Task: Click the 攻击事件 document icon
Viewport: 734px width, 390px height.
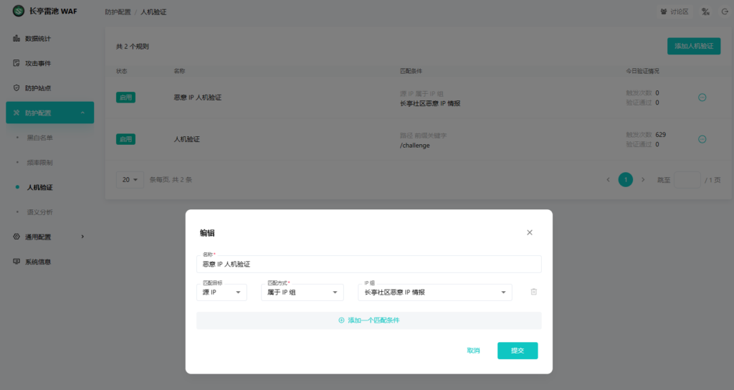Action: pyautogui.click(x=16, y=63)
